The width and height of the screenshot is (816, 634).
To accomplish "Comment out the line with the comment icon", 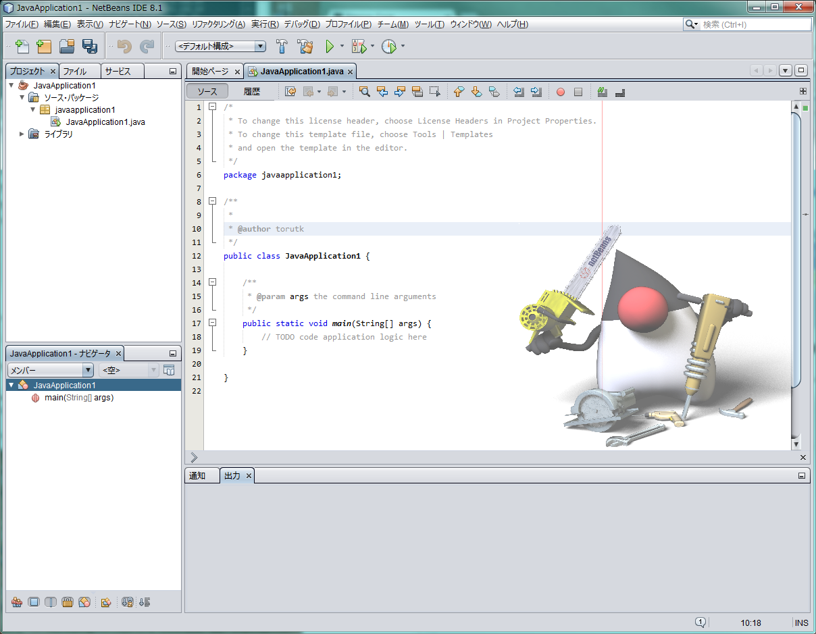I will [603, 92].
